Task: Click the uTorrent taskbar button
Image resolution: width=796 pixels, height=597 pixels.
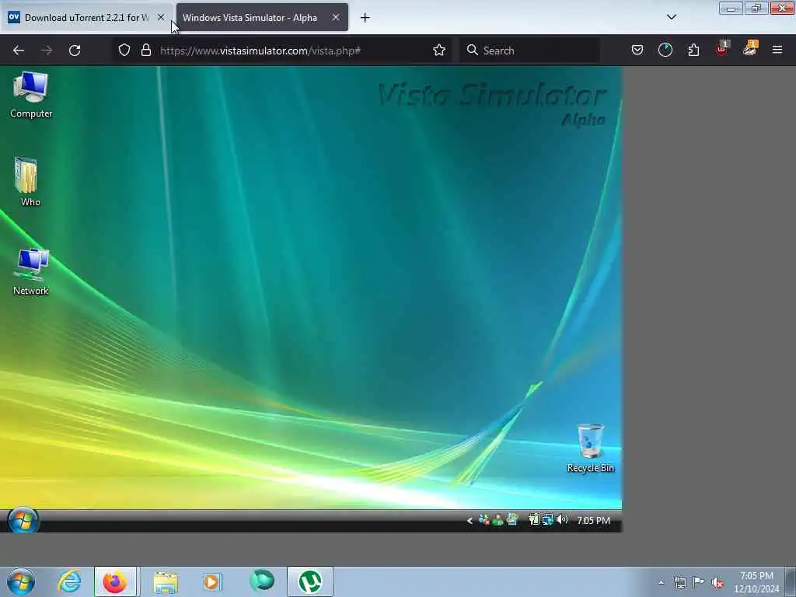Action: tap(310, 581)
